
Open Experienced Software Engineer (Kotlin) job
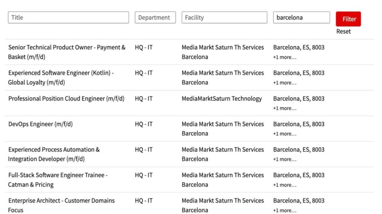click(x=61, y=78)
